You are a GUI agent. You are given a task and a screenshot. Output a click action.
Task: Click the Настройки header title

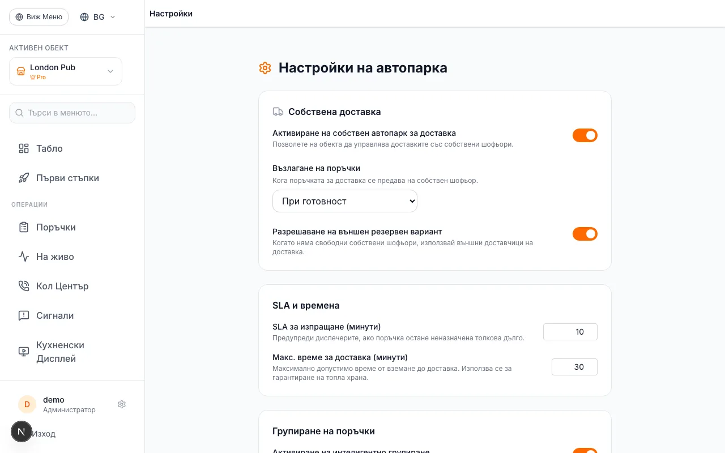tap(171, 14)
